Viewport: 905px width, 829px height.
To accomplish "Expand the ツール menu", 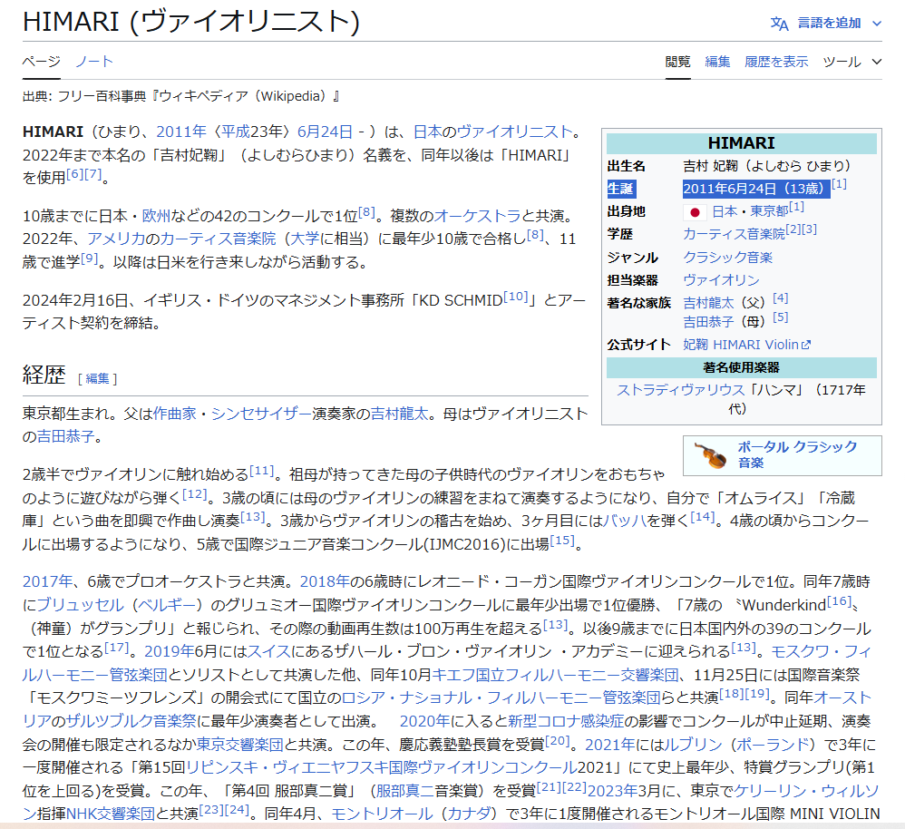I will [x=851, y=62].
